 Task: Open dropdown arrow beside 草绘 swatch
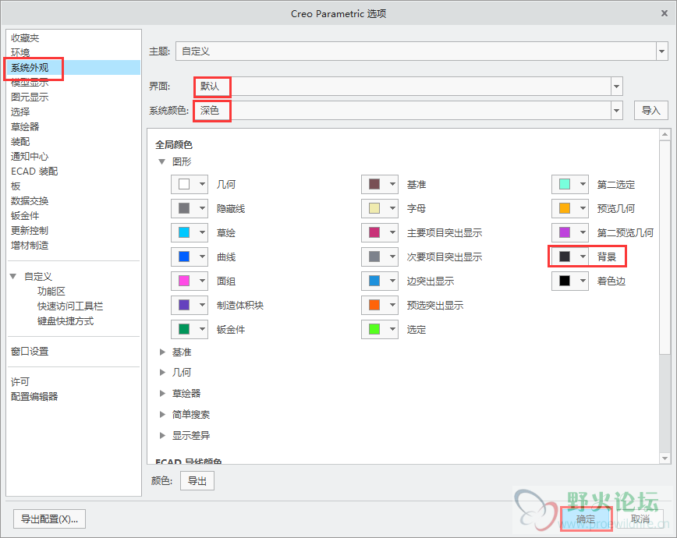coord(202,232)
